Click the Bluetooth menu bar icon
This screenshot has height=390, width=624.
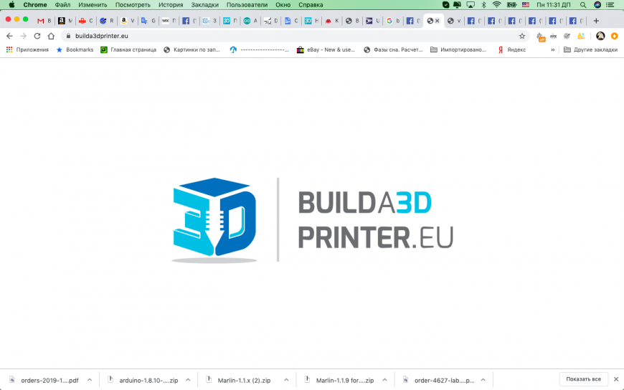coord(484,5)
